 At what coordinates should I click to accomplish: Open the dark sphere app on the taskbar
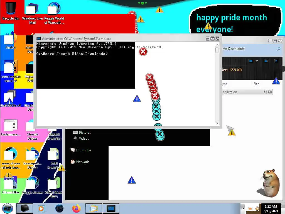point(60,208)
